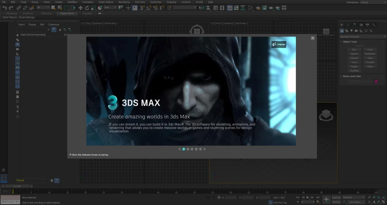Image resolution: width=387 pixels, height=205 pixels.
Task: Toggle the Percent Snap button
Action: pyautogui.click(x=155, y=7)
